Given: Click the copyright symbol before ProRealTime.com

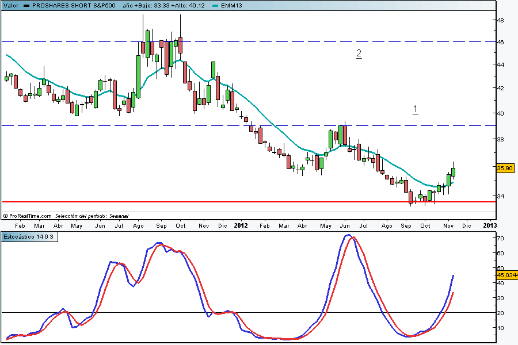Looking at the screenshot, I should click(5, 216).
